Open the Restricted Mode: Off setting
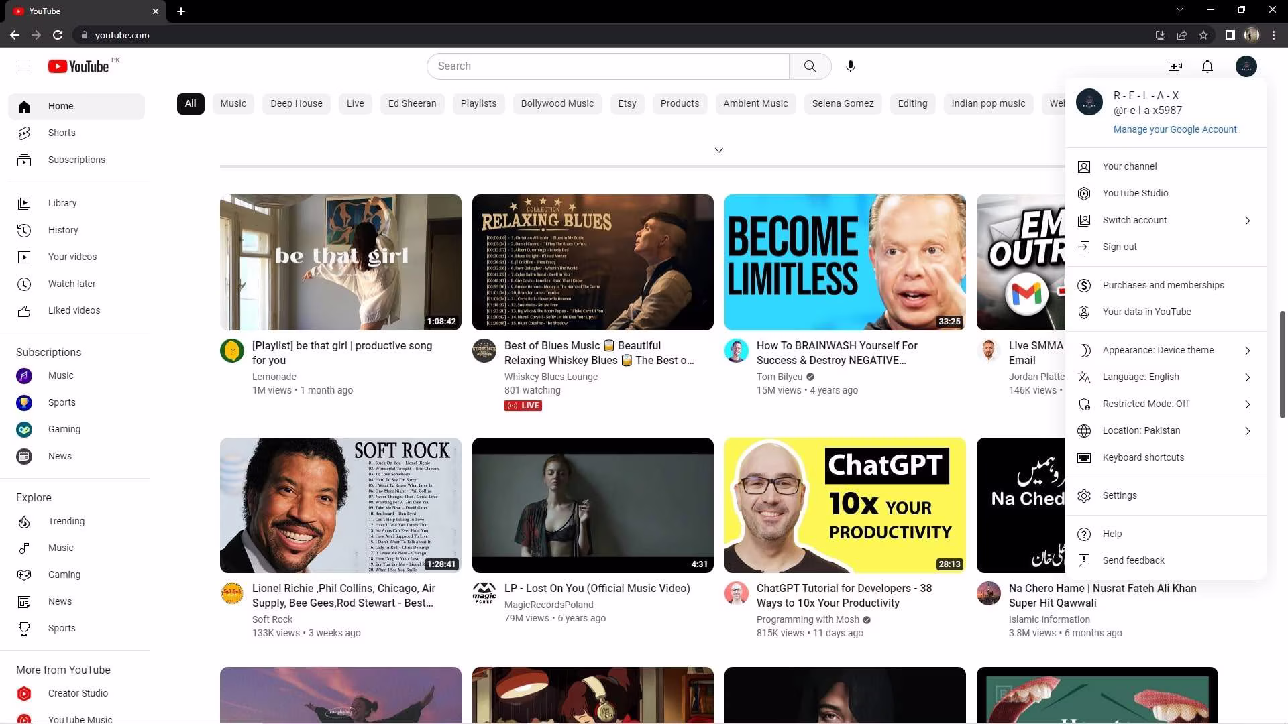The height and width of the screenshot is (724, 1288). [1145, 404]
